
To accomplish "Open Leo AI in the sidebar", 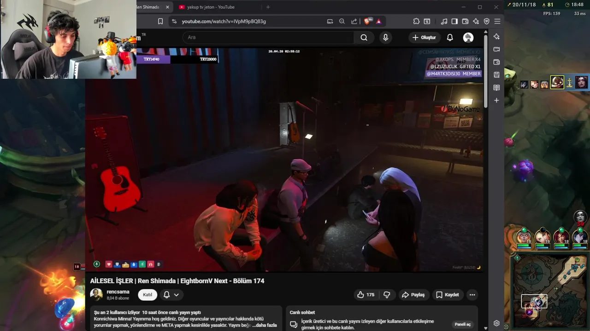I will click(x=496, y=36).
